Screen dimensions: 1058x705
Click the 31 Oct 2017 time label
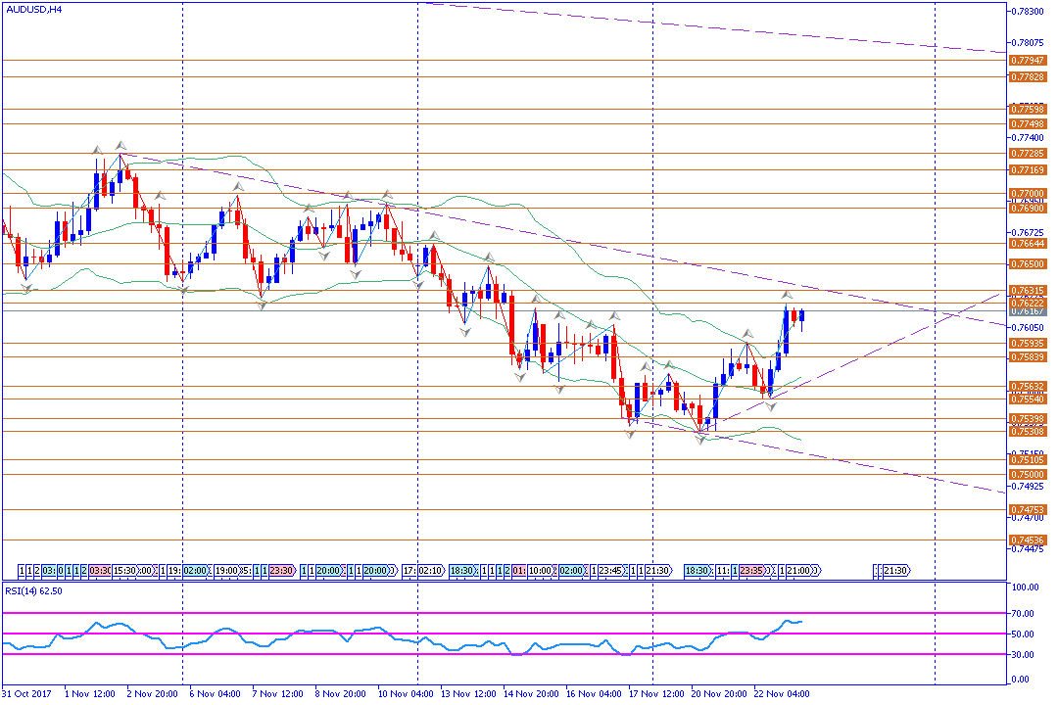(x=27, y=694)
